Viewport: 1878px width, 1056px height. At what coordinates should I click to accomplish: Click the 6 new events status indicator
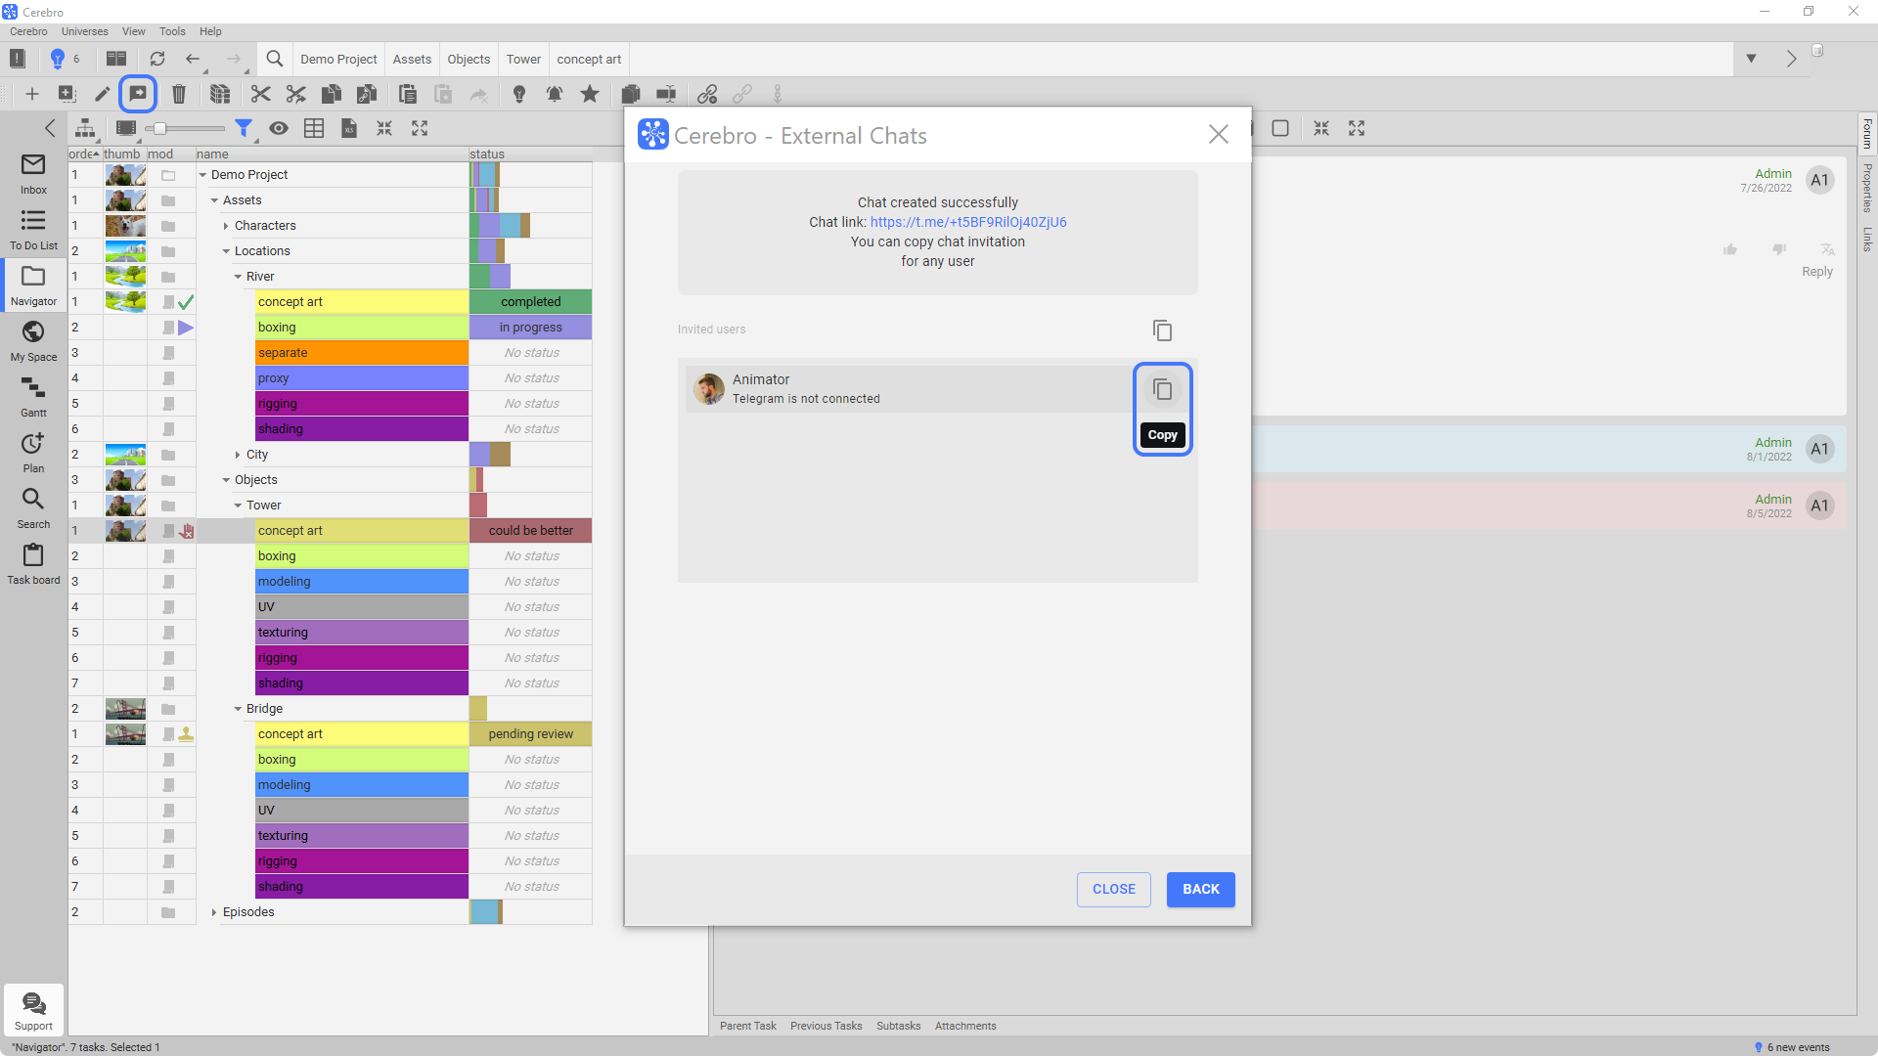tap(1792, 1047)
